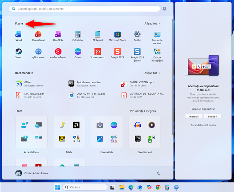Open Google Chrome from taskbar
Screen dimensions: 234x192
(158, 187)
